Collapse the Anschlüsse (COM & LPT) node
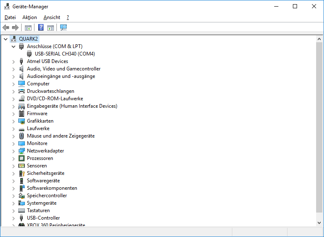 tap(13, 46)
